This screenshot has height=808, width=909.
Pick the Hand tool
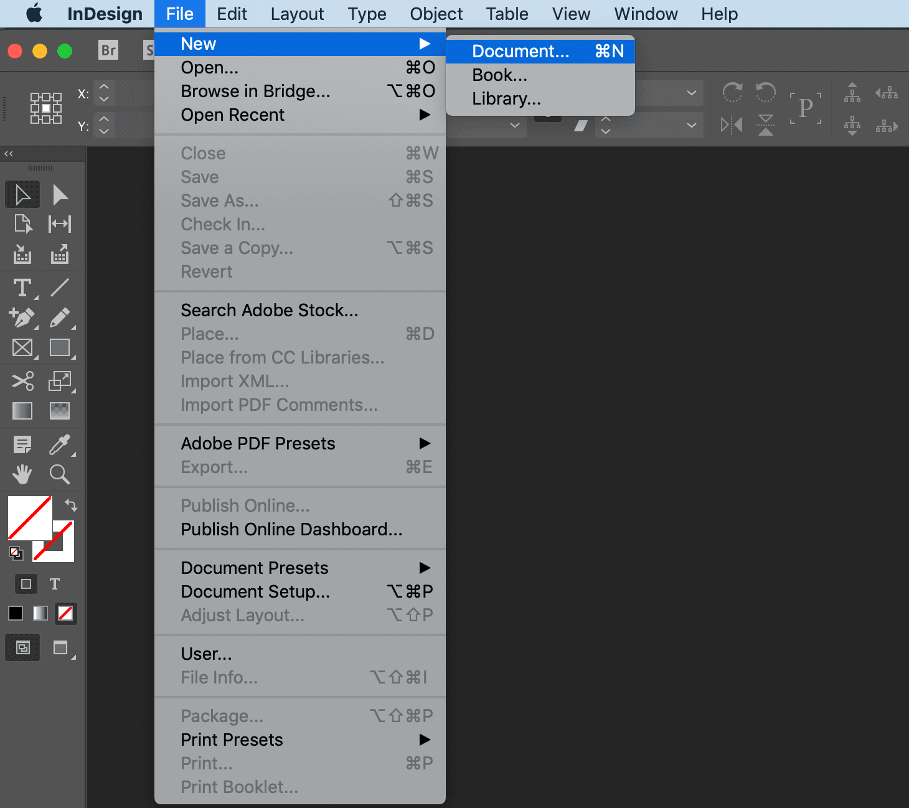coord(22,474)
